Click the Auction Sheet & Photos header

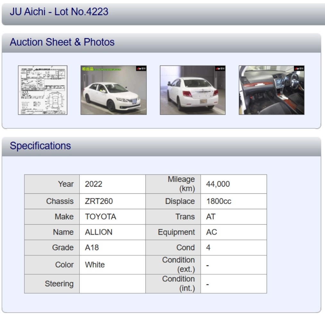[62, 42]
